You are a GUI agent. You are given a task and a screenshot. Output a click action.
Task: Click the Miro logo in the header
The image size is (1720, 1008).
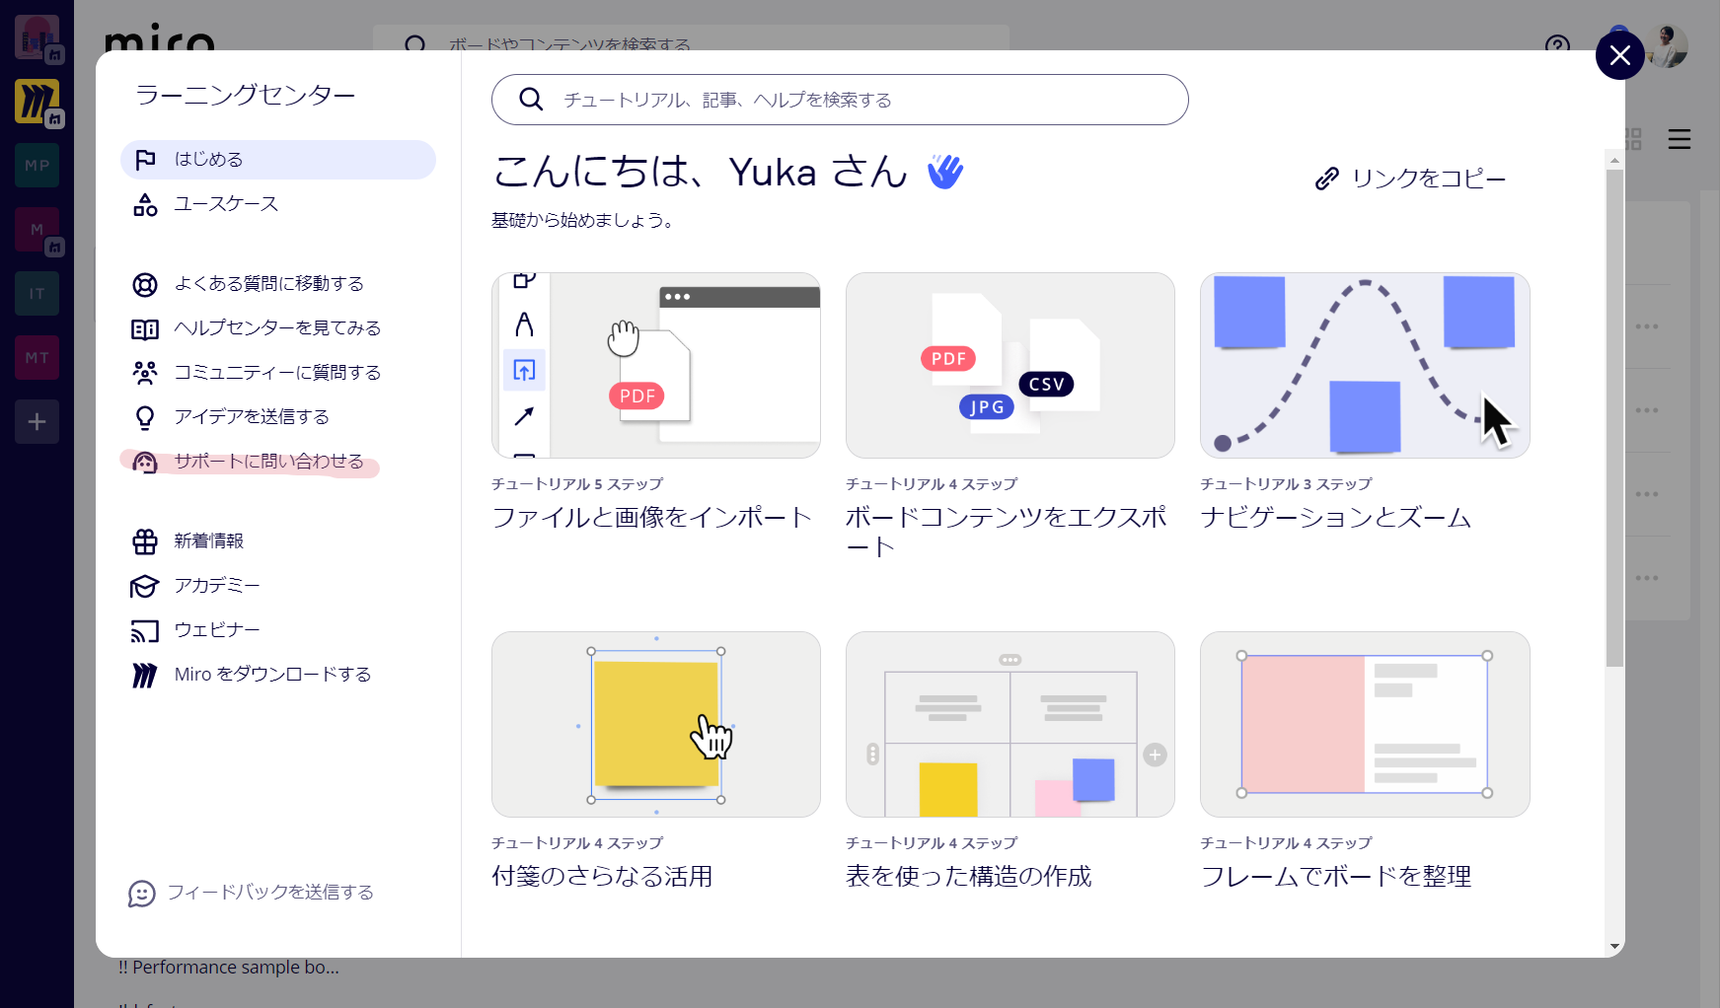(158, 41)
